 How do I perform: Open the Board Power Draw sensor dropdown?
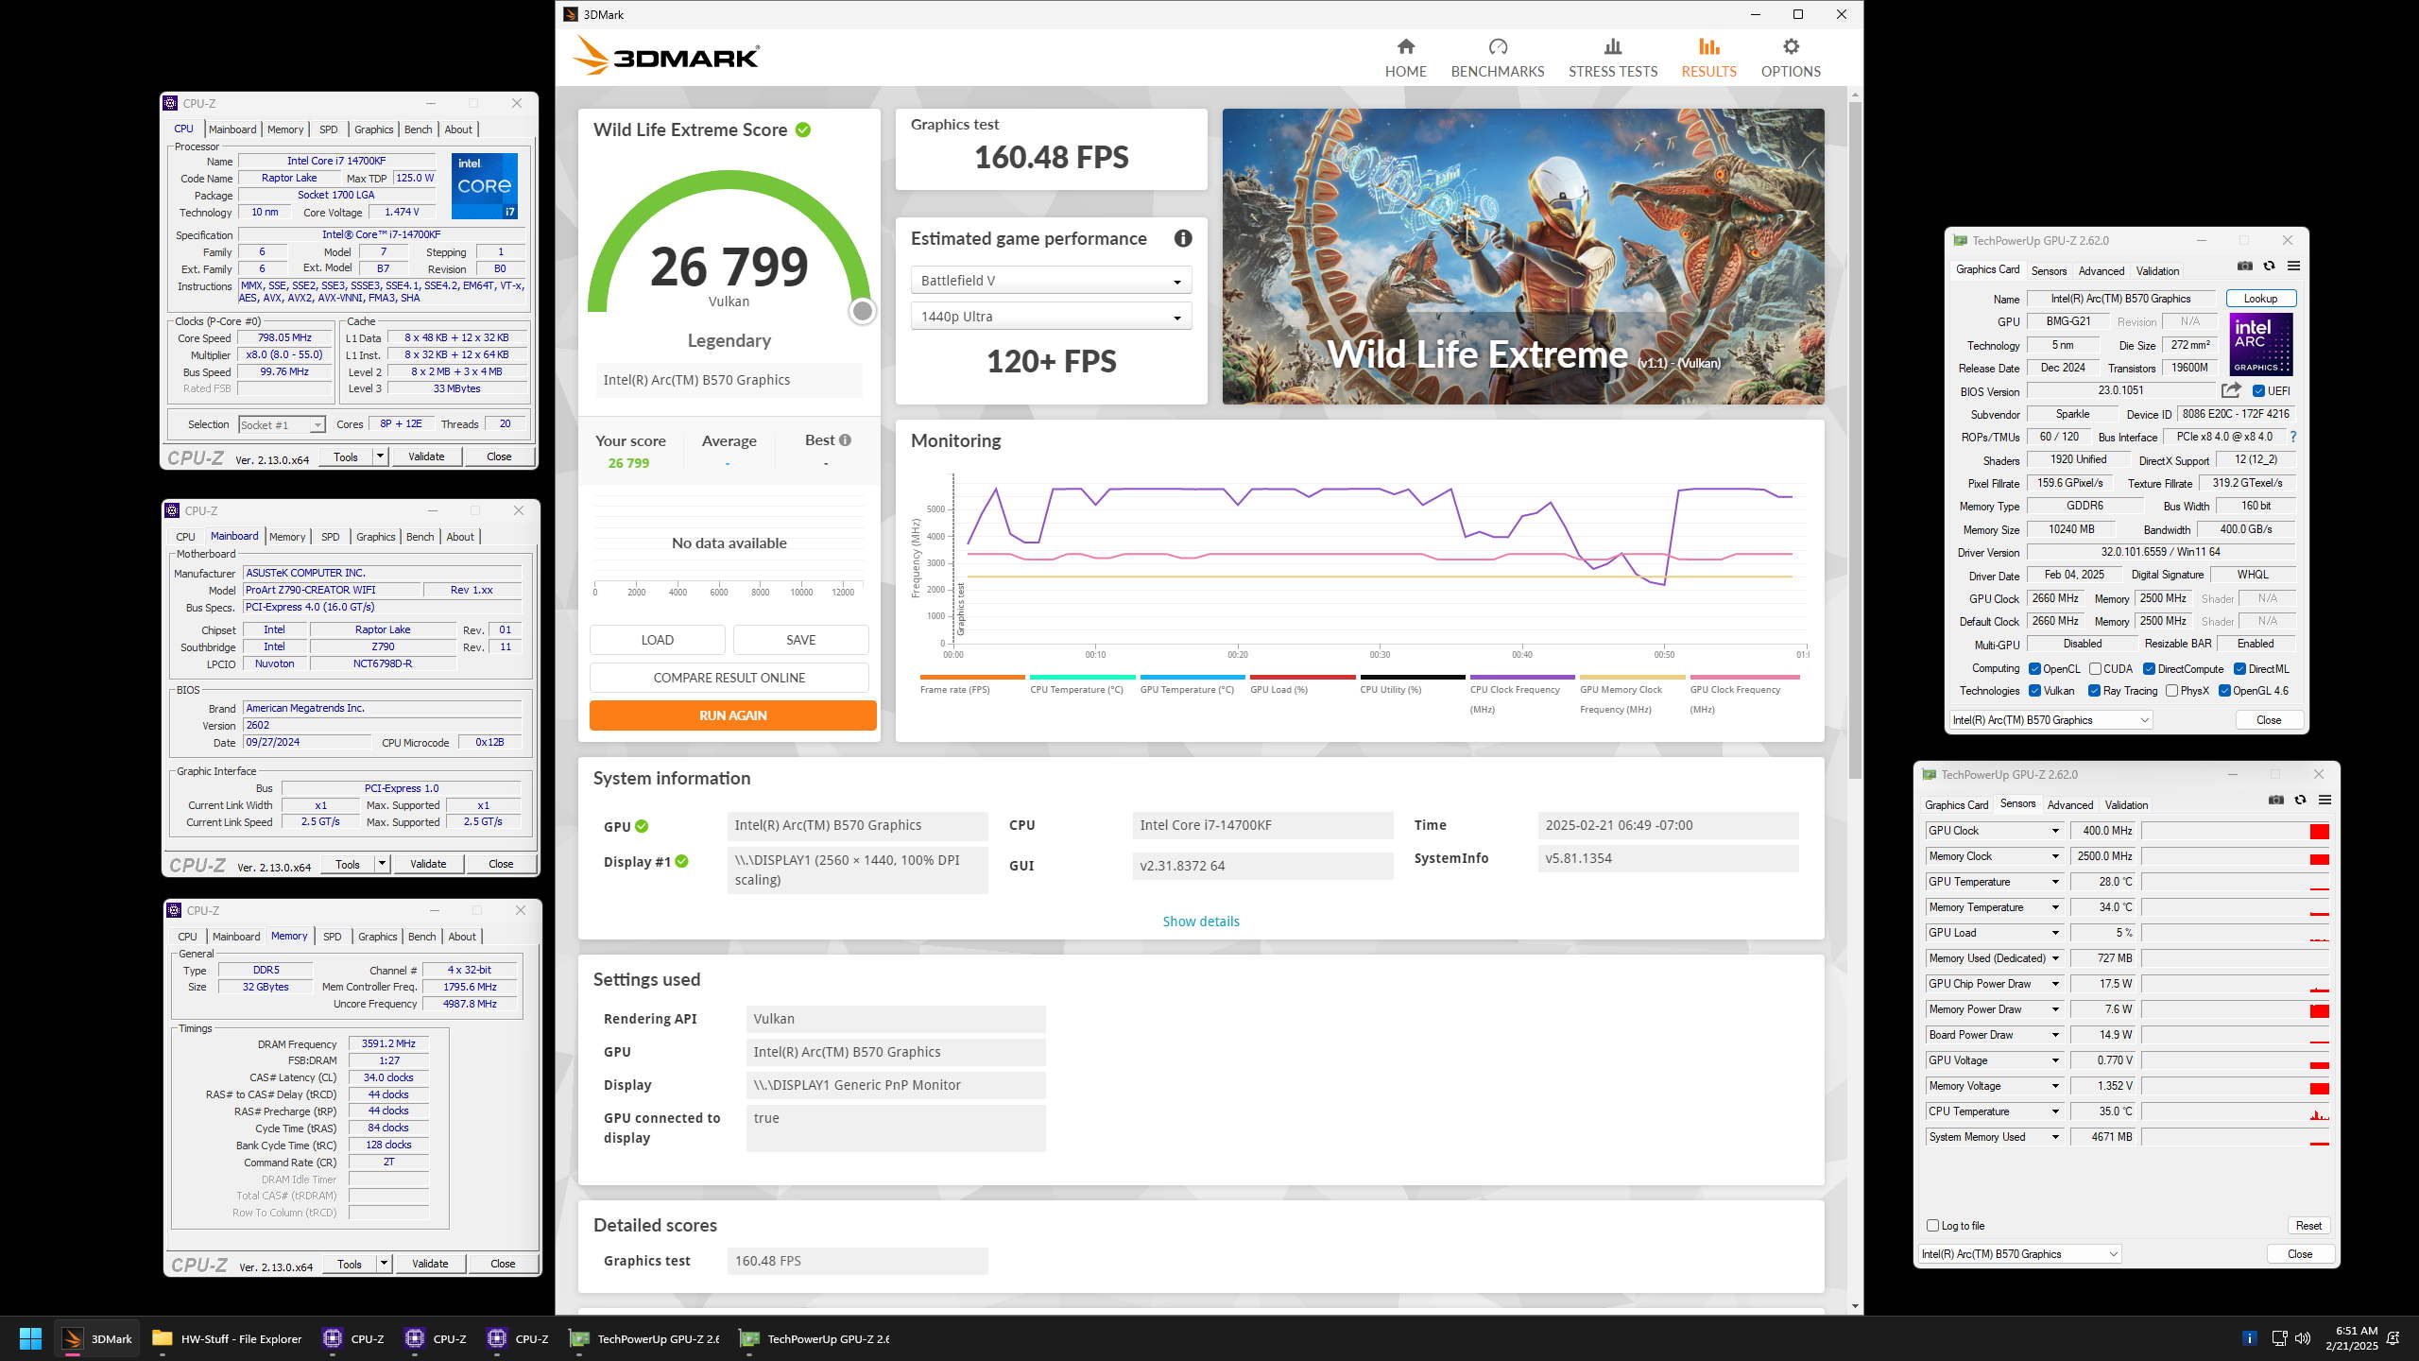[2054, 1035]
